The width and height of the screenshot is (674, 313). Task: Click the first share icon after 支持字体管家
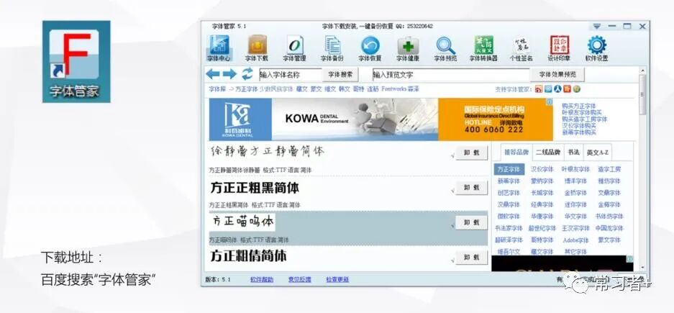point(538,89)
